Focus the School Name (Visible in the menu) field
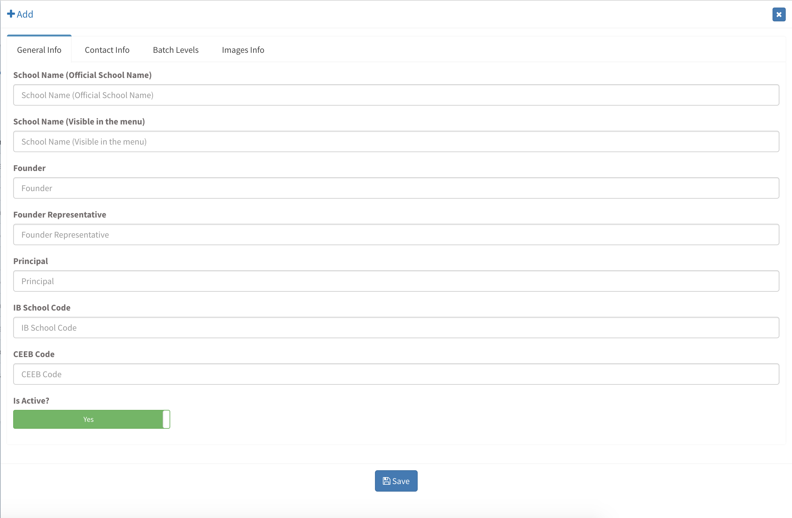This screenshot has height=518, width=792. point(396,141)
